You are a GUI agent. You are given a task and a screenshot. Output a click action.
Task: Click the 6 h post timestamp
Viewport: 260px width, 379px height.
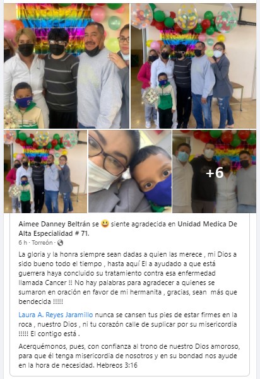[x=23, y=243]
